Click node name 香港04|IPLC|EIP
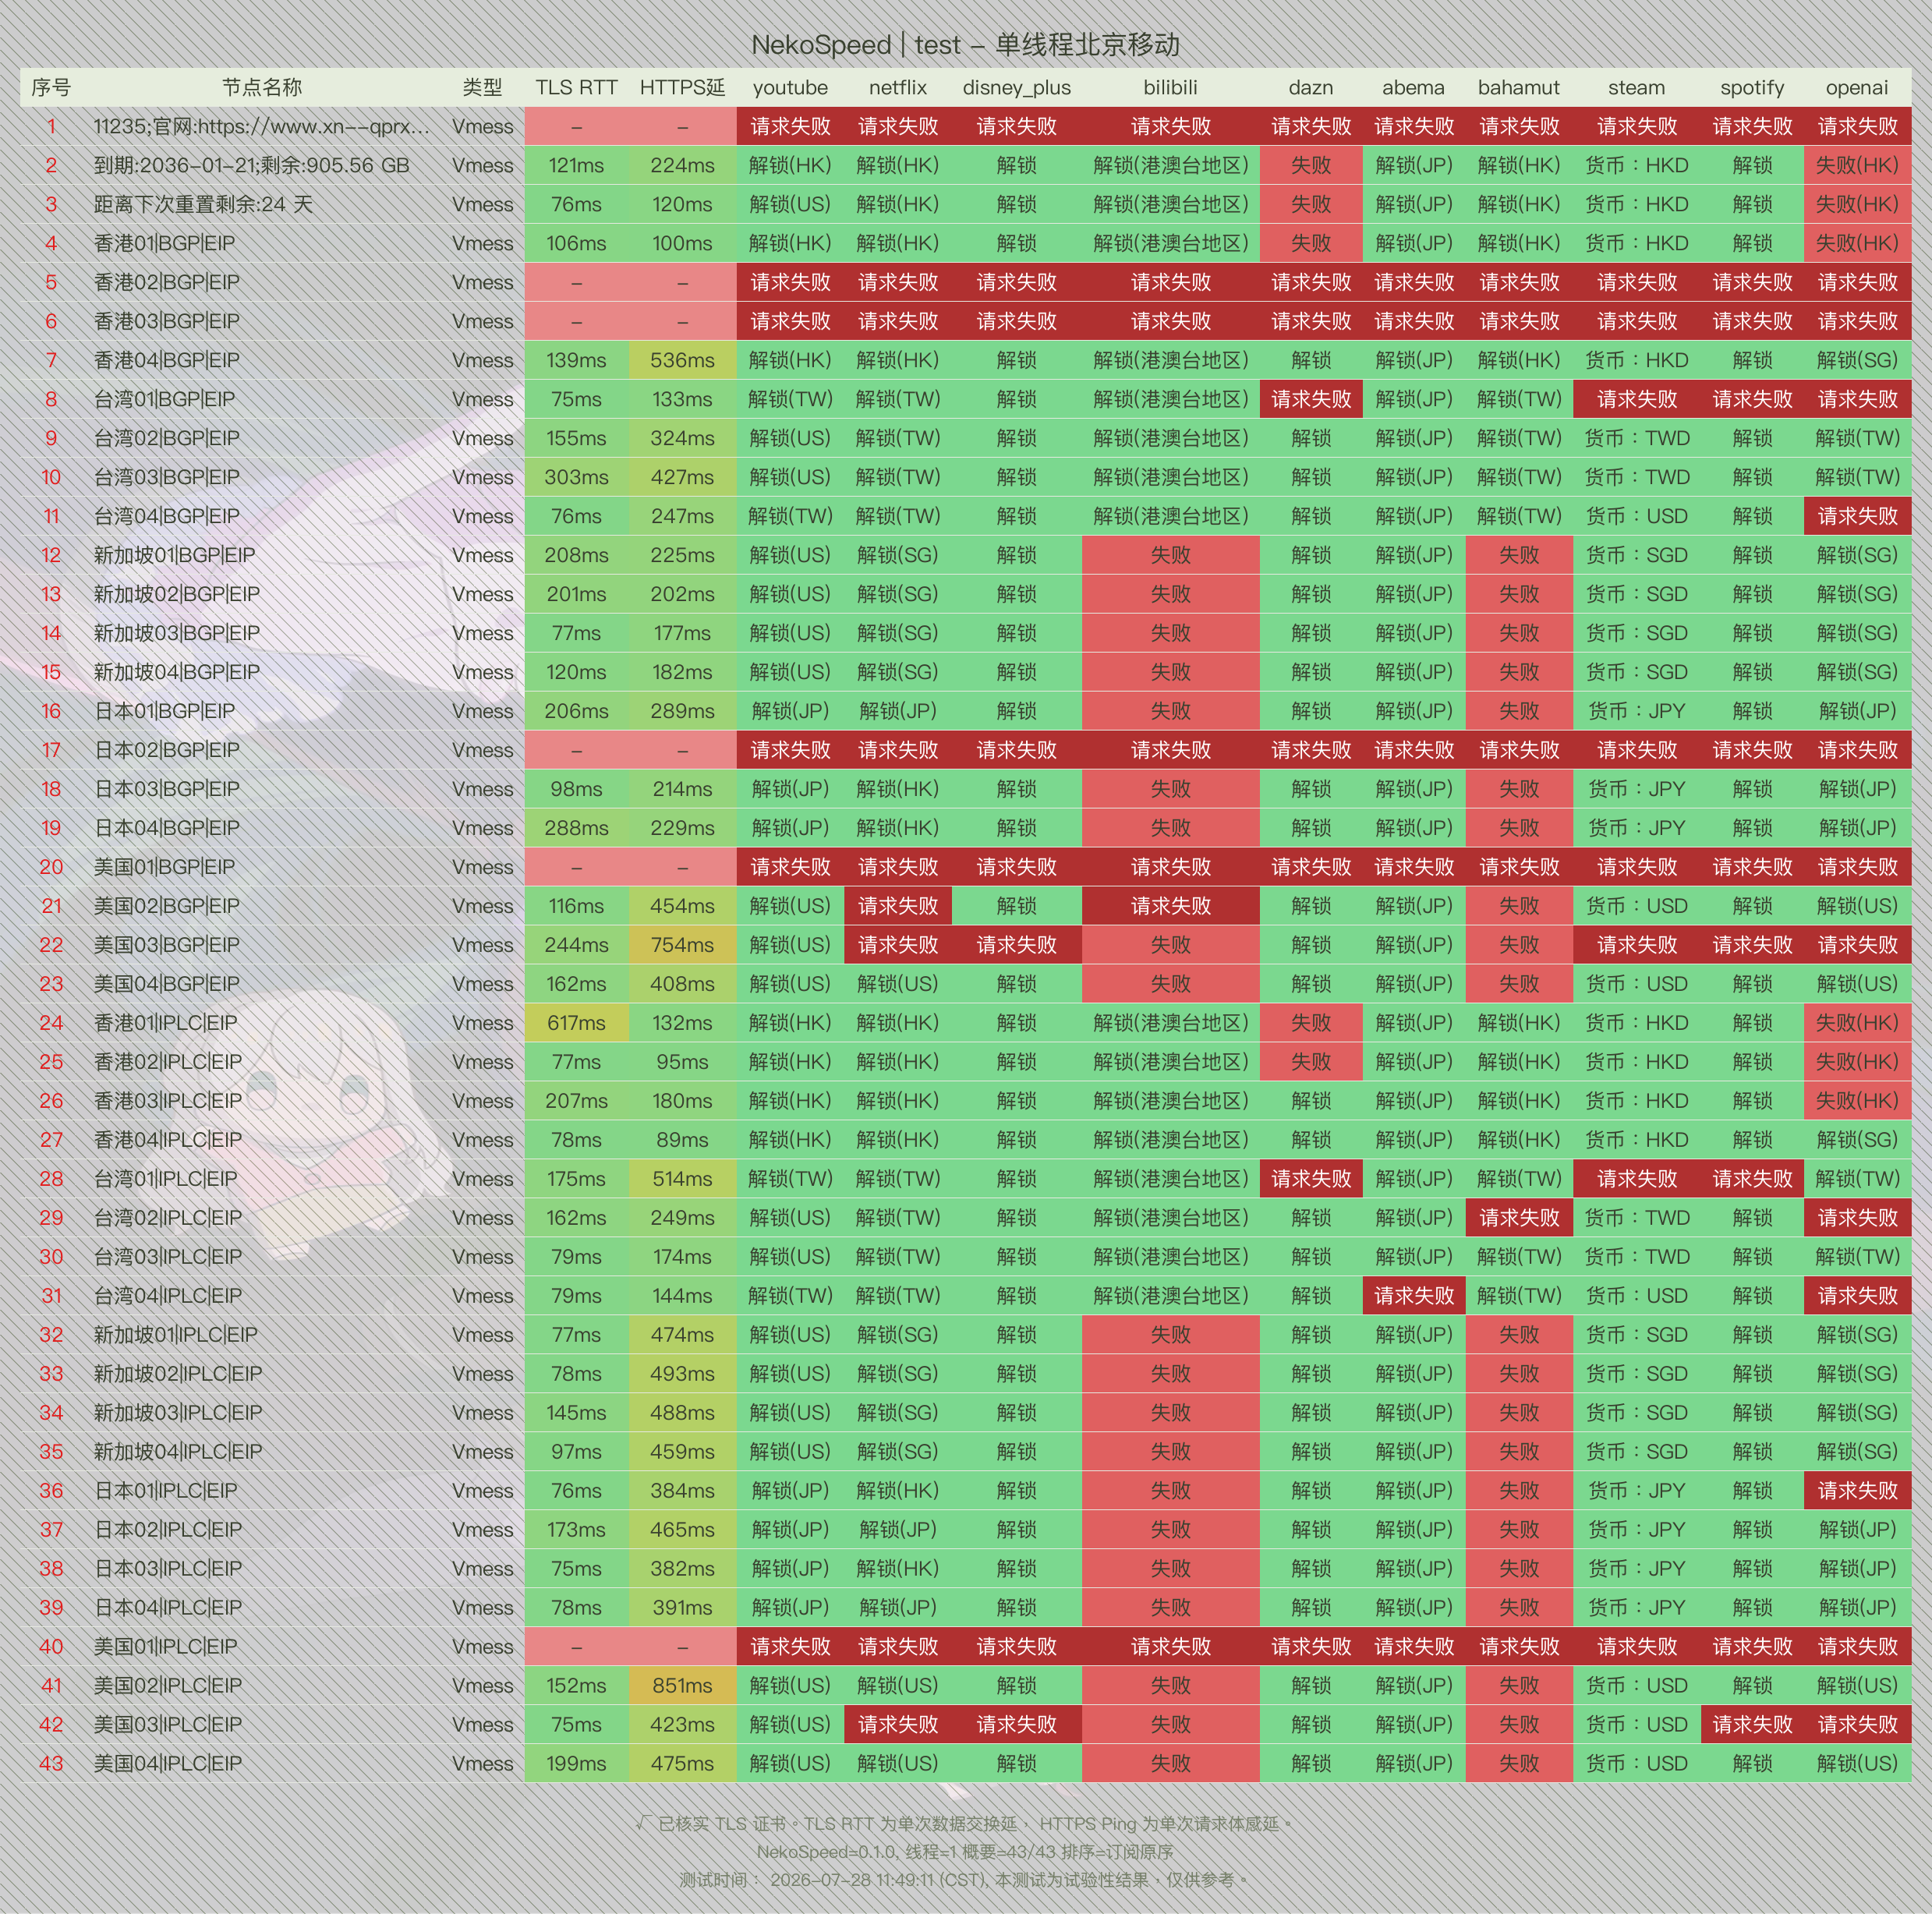 168,1139
